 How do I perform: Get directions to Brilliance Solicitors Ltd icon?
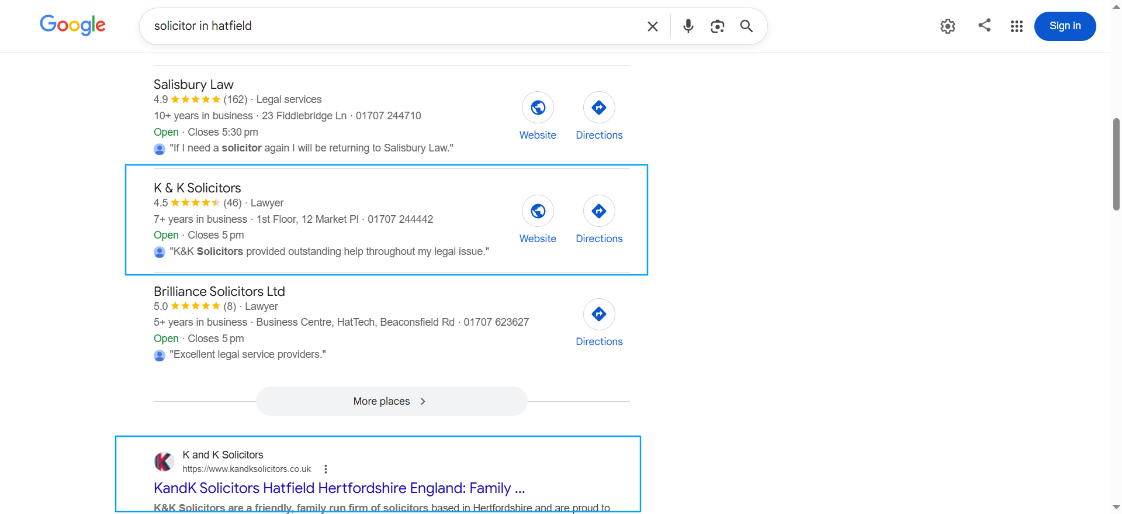point(599,314)
